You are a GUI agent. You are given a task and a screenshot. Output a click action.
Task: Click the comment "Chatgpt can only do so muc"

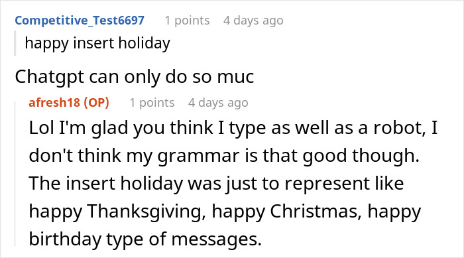pos(135,77)
